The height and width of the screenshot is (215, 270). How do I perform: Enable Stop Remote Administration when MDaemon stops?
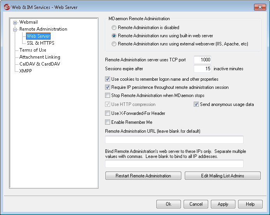108,95
